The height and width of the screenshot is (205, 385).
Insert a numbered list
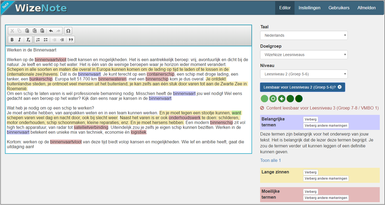[38, 40]
